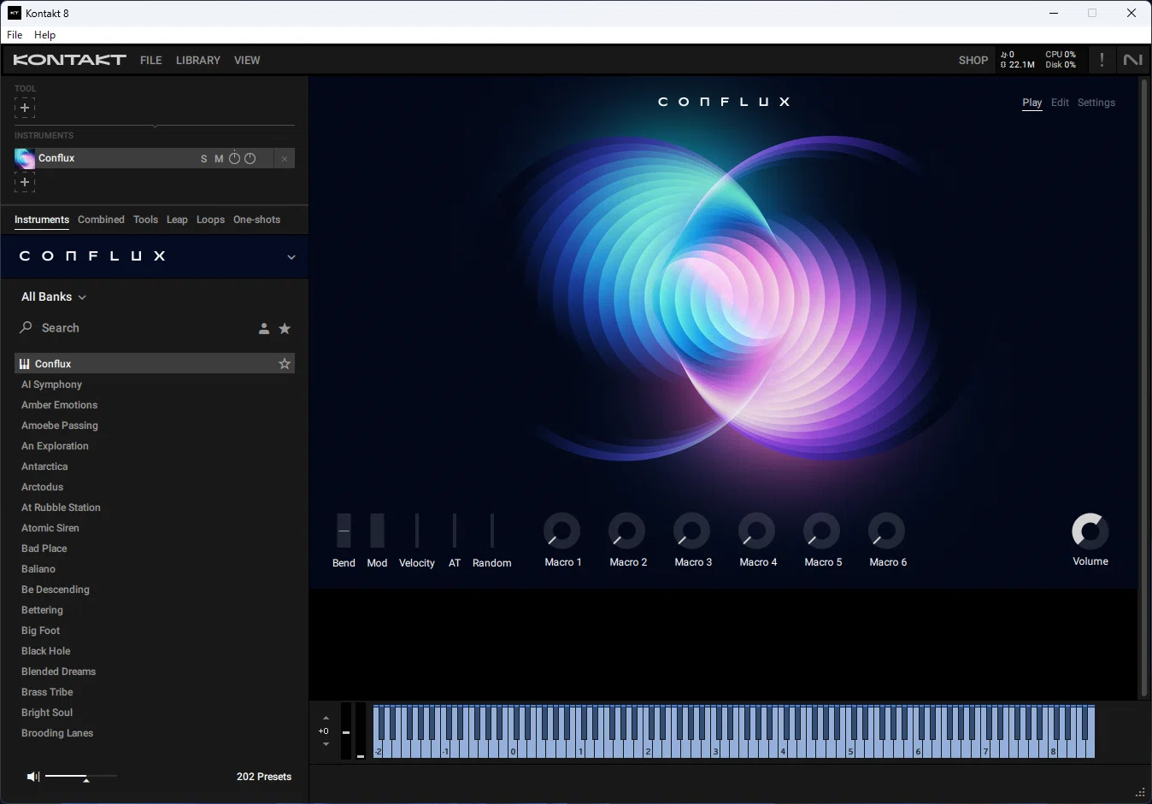The width and height of the screenshot is (1152, 804).
Task: Adjust the preview volume slider
Action: [81, 777]
